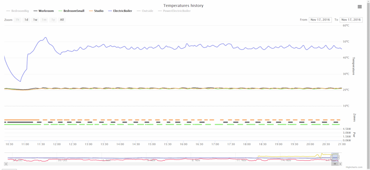Click the From date input field

click(x=320, y=20)
